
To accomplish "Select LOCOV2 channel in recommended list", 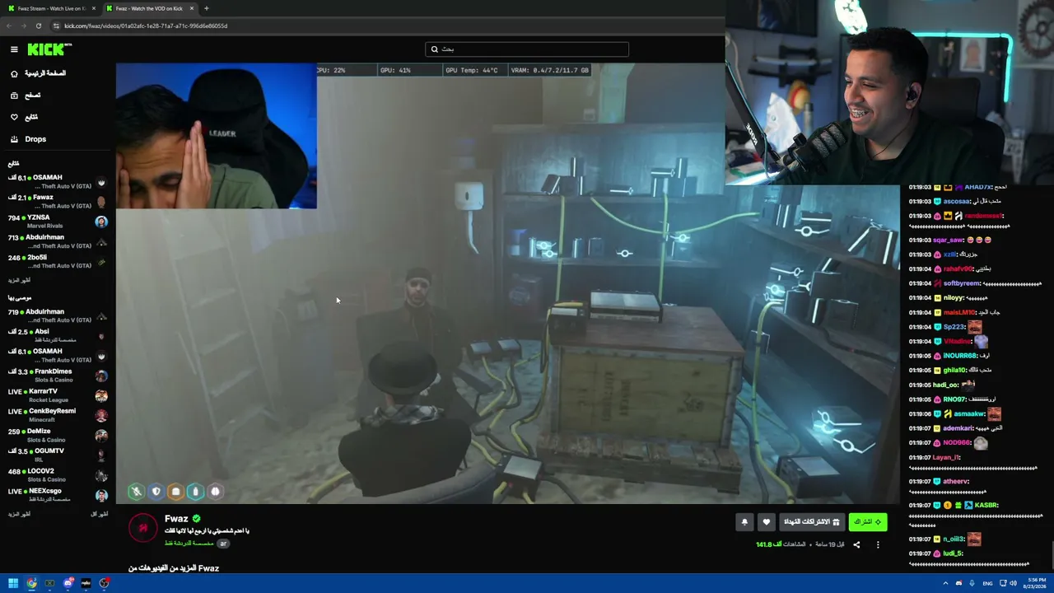I will 58,475.
